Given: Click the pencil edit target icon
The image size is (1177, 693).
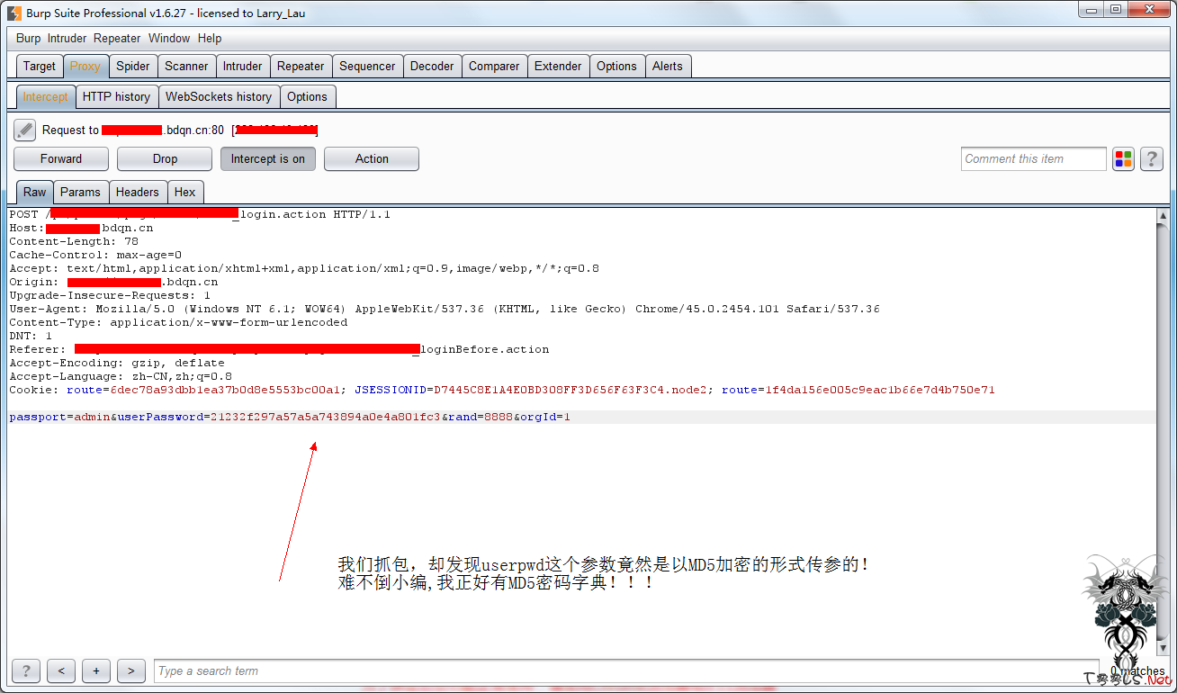Looking at the screenshot, I should 24,130.
